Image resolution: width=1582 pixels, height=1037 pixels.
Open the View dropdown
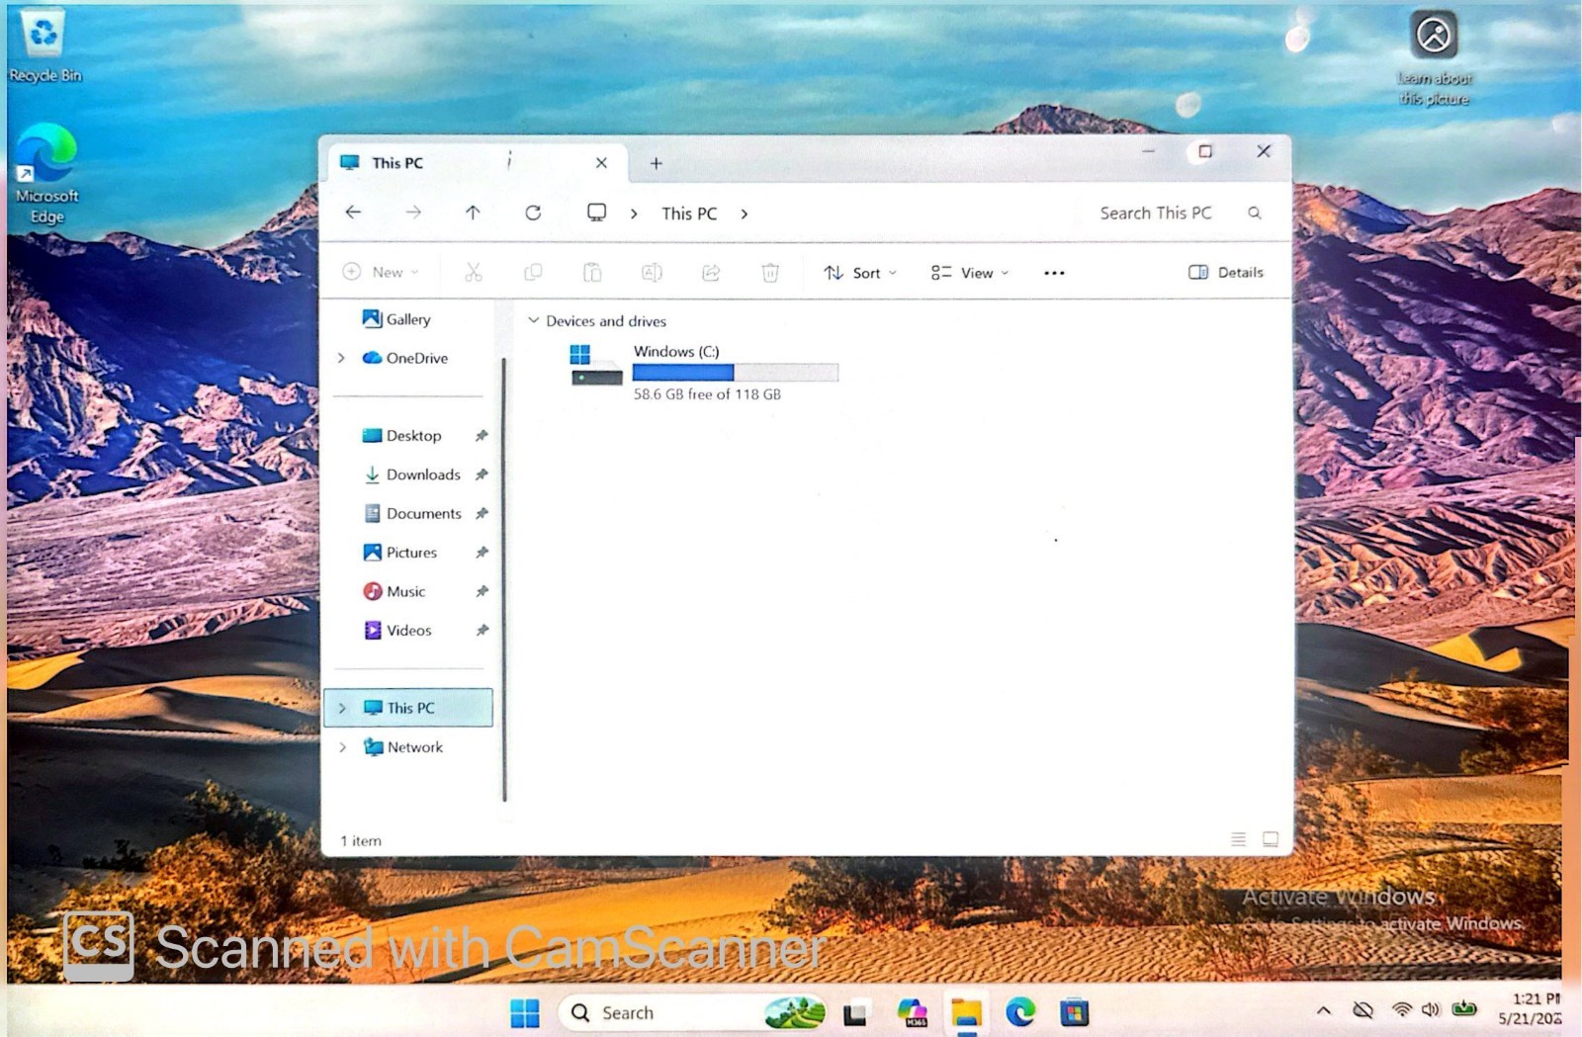[970, 273]
